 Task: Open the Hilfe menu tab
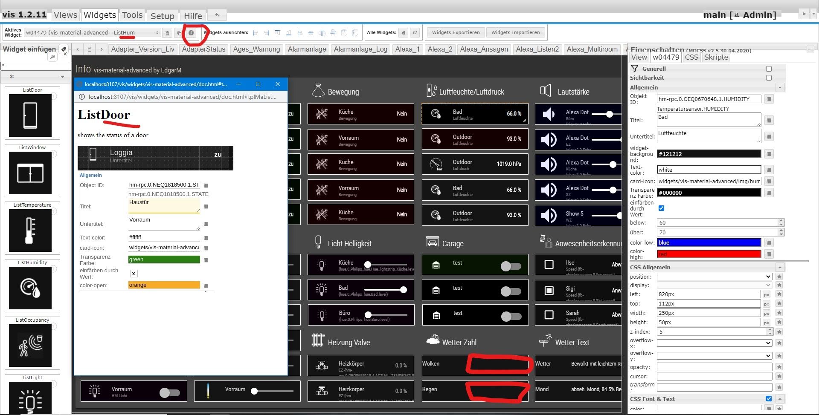(x=193, y=16)
